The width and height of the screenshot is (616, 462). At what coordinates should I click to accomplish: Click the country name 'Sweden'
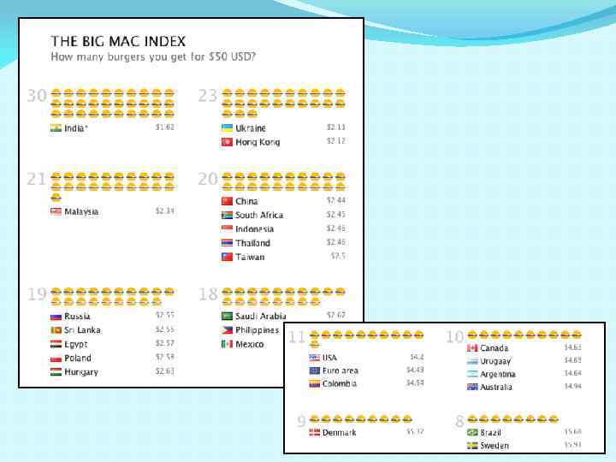pos(495,446)
